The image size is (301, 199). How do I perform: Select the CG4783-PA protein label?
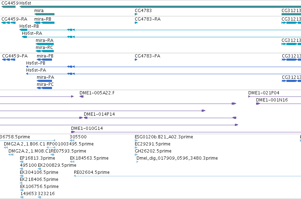147,56
